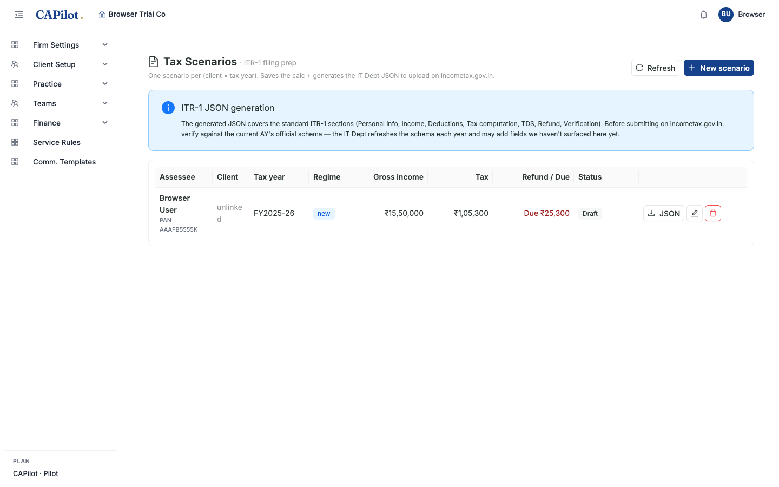Click the CAPilot · Pilot plan label

[36, 473]
